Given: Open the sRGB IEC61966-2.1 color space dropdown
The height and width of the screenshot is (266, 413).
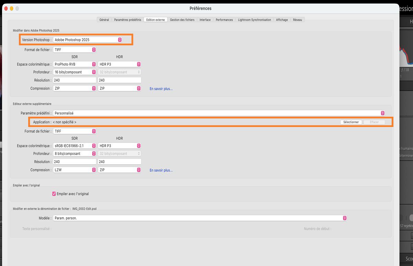Looking at the screenshot, I should pyautogui.click(x=75, y=146).
